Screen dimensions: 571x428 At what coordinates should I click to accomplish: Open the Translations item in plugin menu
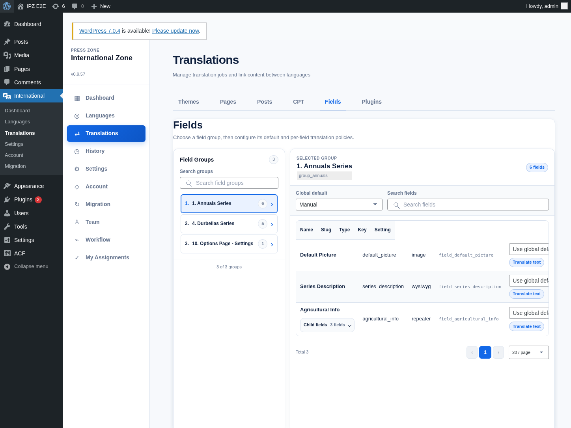[106, 134]
